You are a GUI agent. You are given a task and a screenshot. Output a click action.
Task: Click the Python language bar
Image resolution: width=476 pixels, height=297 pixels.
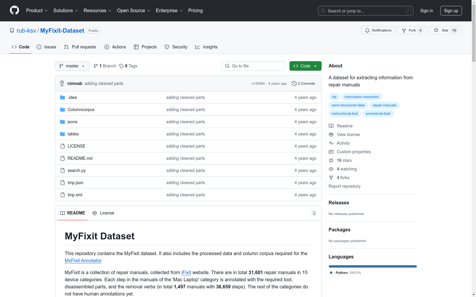point(372,266)
